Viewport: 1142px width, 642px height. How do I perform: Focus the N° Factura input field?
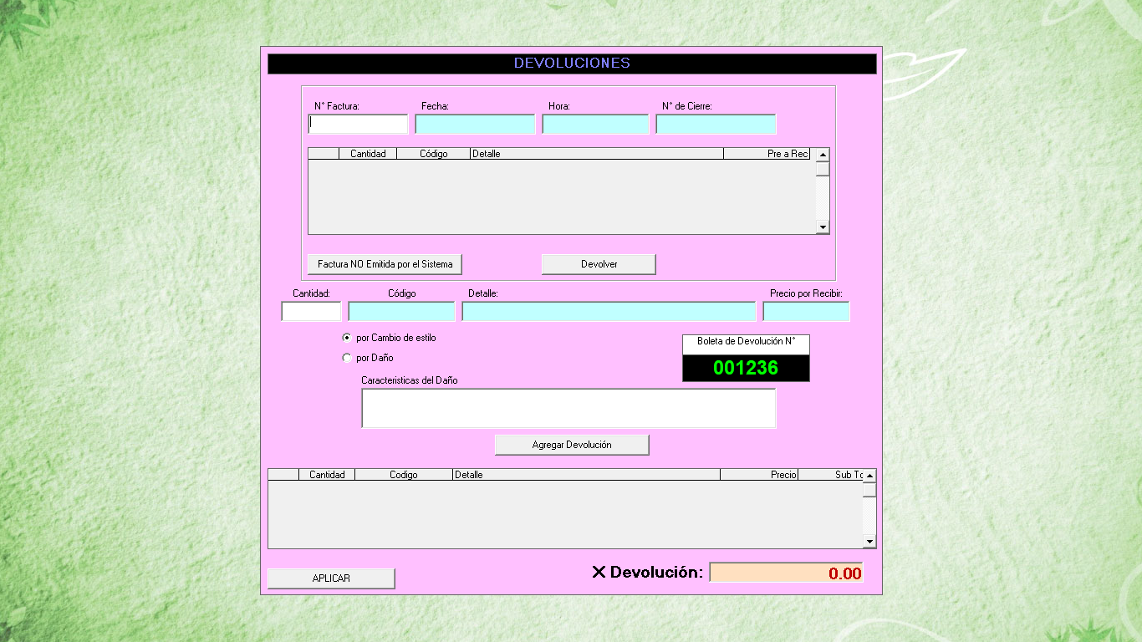[x=358, y=125]
